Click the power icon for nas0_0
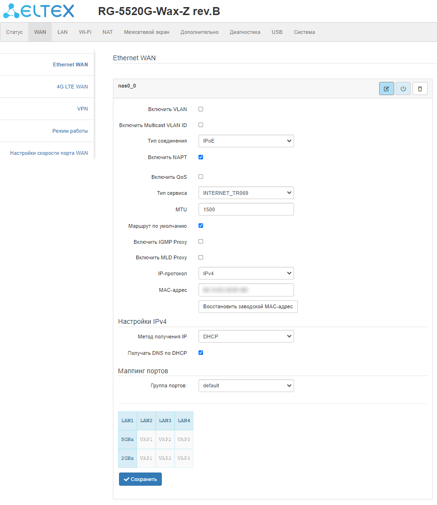The width and height of the screenshot is (437, 505). click(403, 88)
